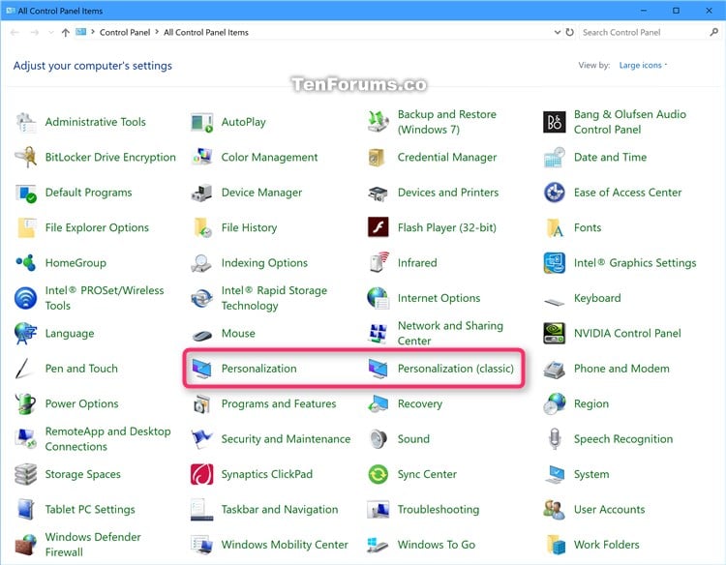Open the Infrared link

tap(417, 263)
